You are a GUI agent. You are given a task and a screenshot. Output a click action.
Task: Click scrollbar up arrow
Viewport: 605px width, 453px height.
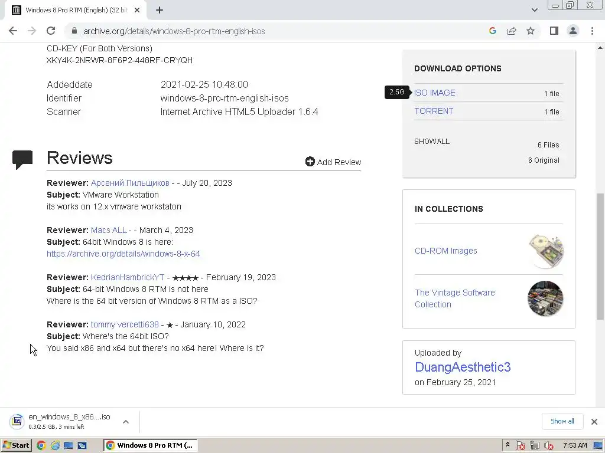600,48
